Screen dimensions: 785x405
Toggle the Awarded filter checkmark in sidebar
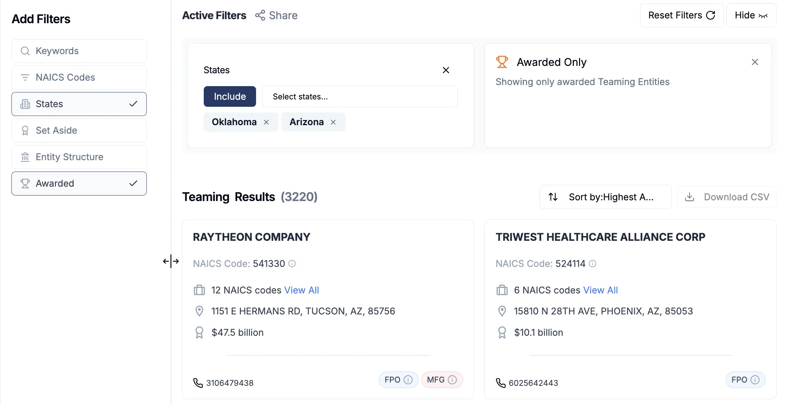(x=134, y=183)
